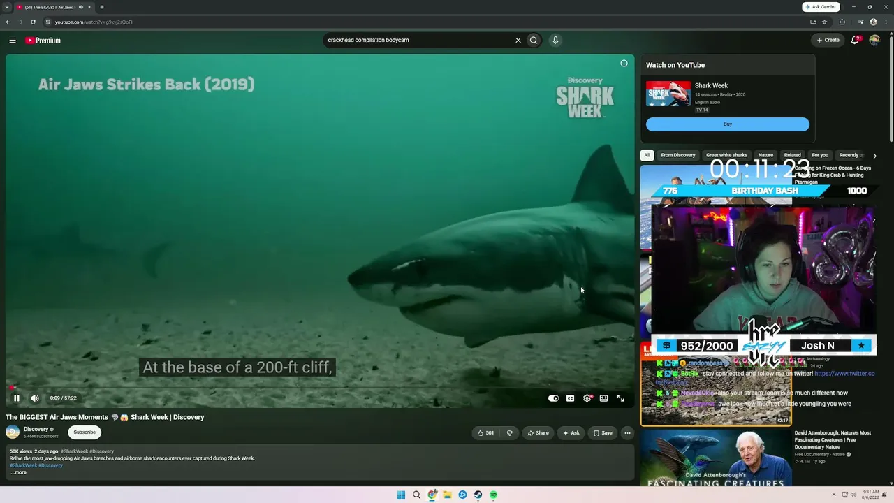Open the tab search dropdown
Viewport: 894px width, 503px height.
tap(7, 7)
